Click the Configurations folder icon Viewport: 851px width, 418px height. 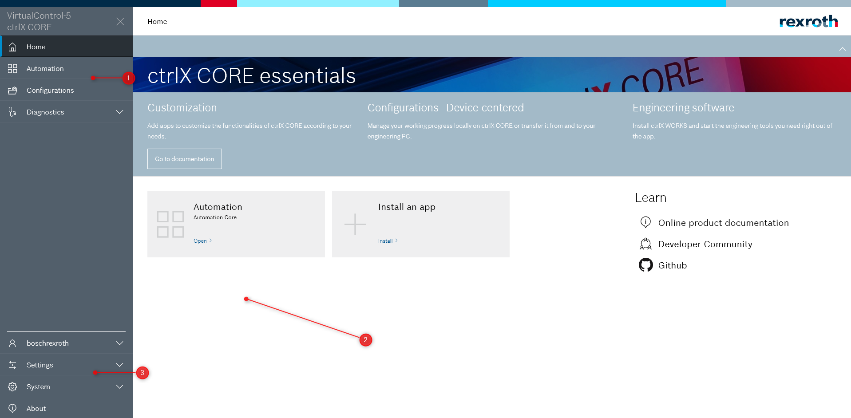pos(12,91)
